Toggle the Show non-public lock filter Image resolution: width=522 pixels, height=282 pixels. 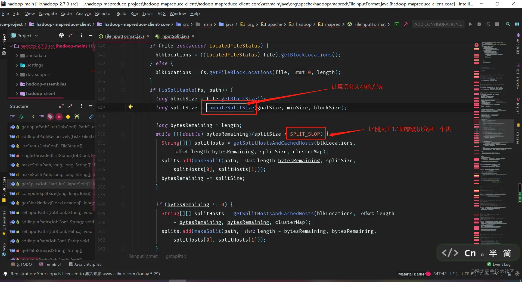(59, 117)
